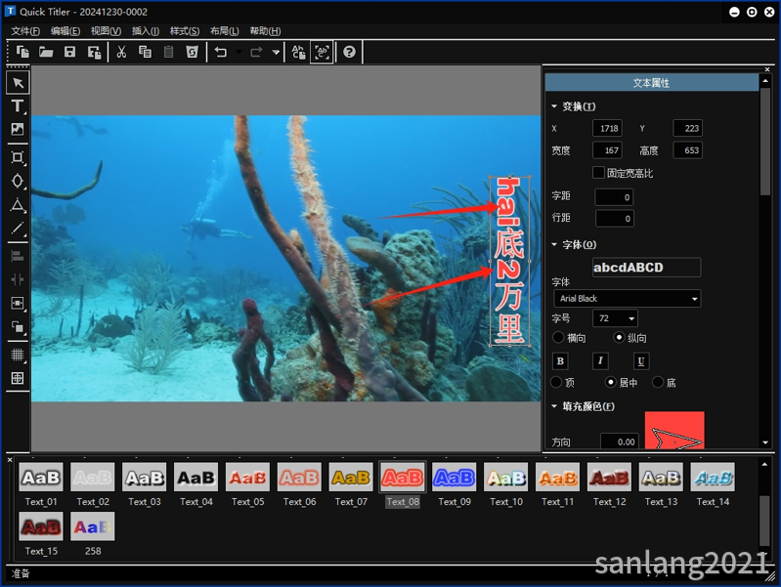Image resolution: width=781 pixels, height=587 pixels.
Task: Select the Image insert tool
Action: [18, 130]
